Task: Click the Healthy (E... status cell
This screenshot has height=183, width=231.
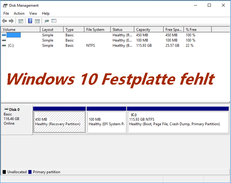Action: pyautogui.click(x=122, y=40)
